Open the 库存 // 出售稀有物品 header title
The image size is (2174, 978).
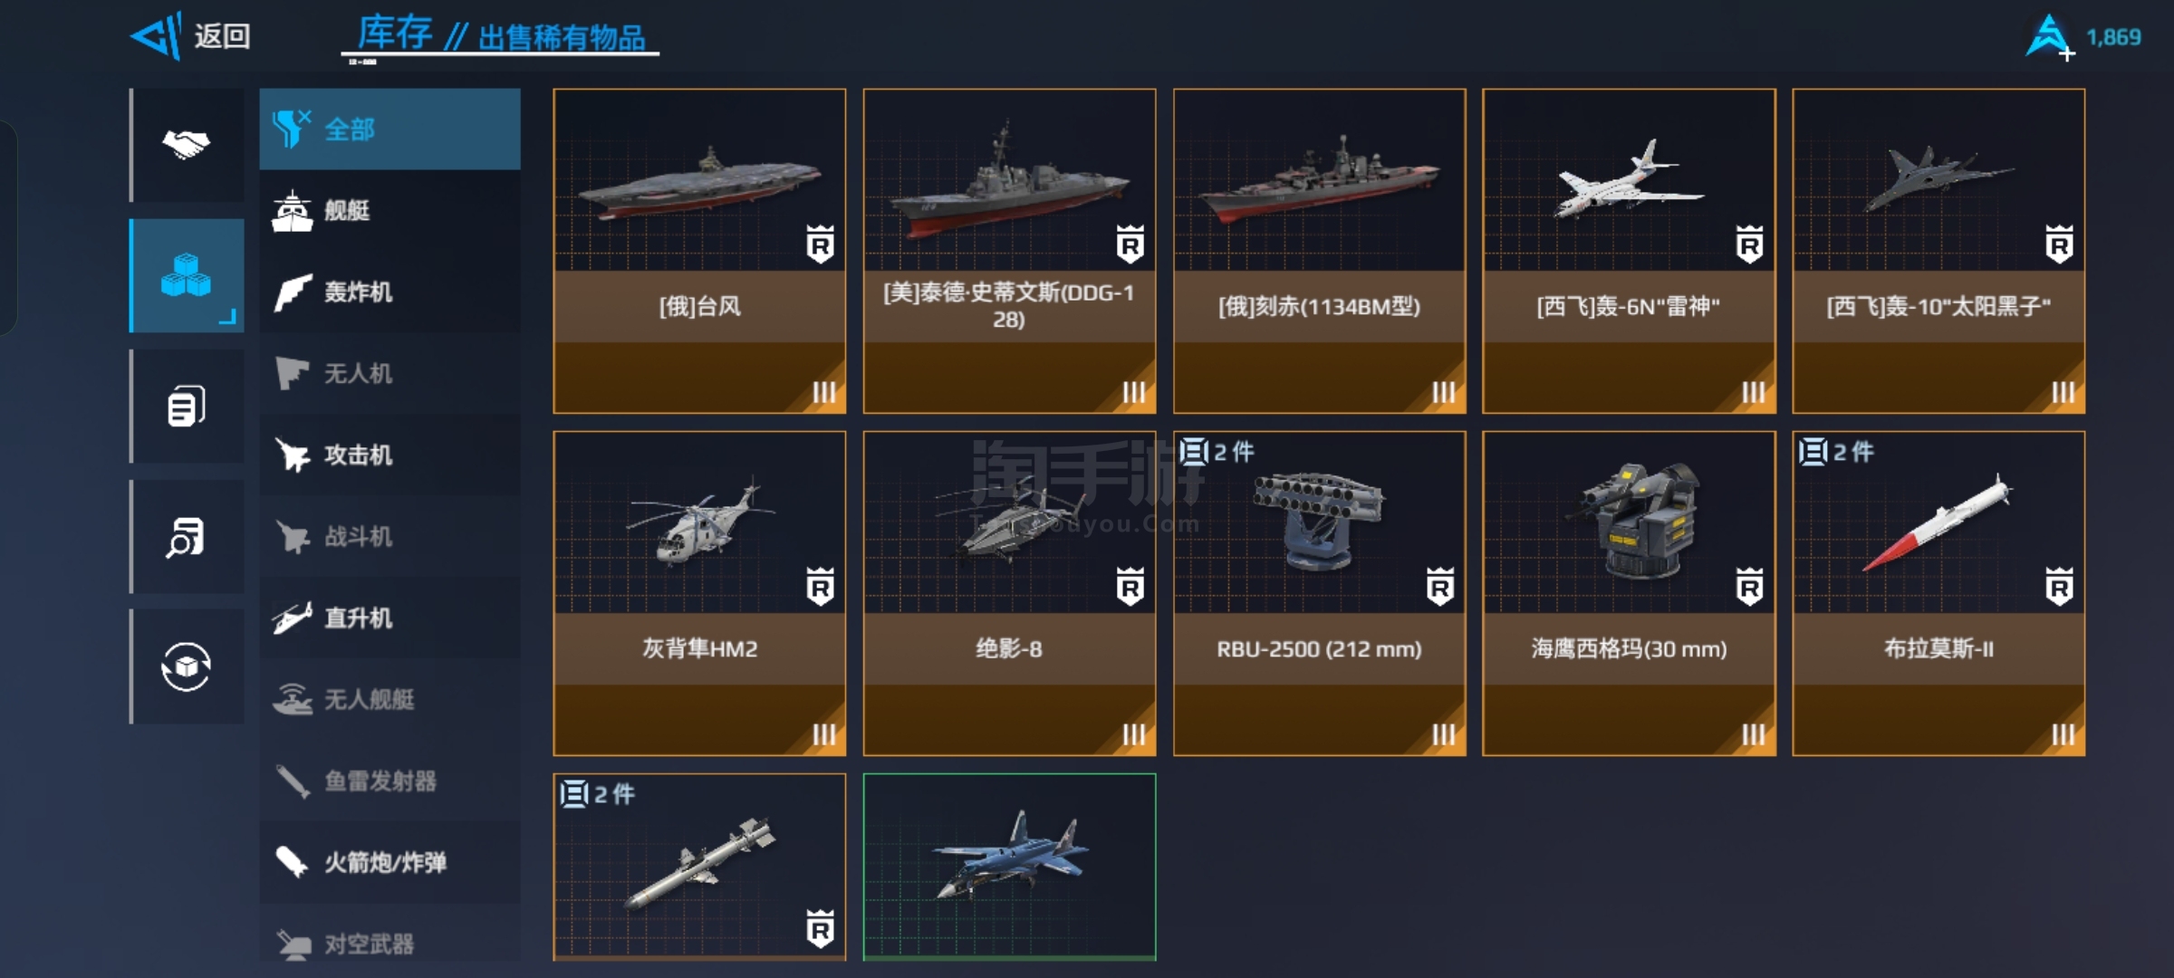(x=500, y=36)
